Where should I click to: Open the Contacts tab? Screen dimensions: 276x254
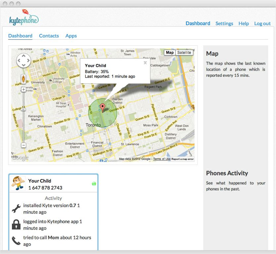[x=49, y=36]
